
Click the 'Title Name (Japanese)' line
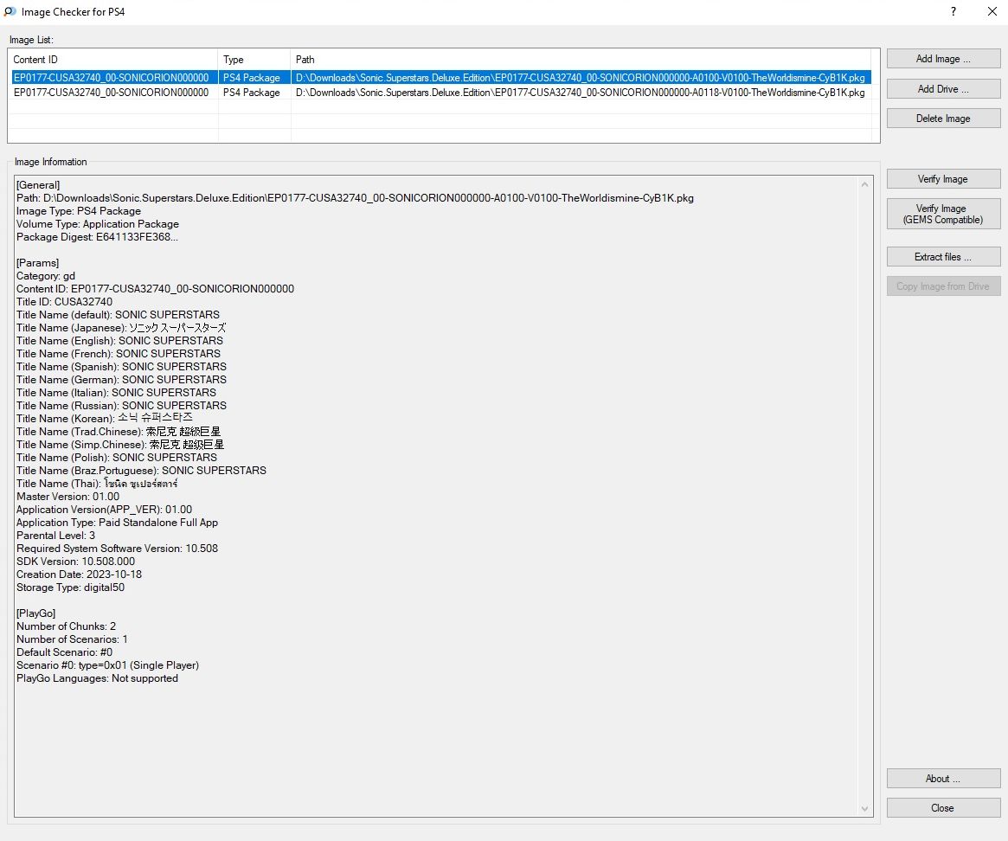121,328
